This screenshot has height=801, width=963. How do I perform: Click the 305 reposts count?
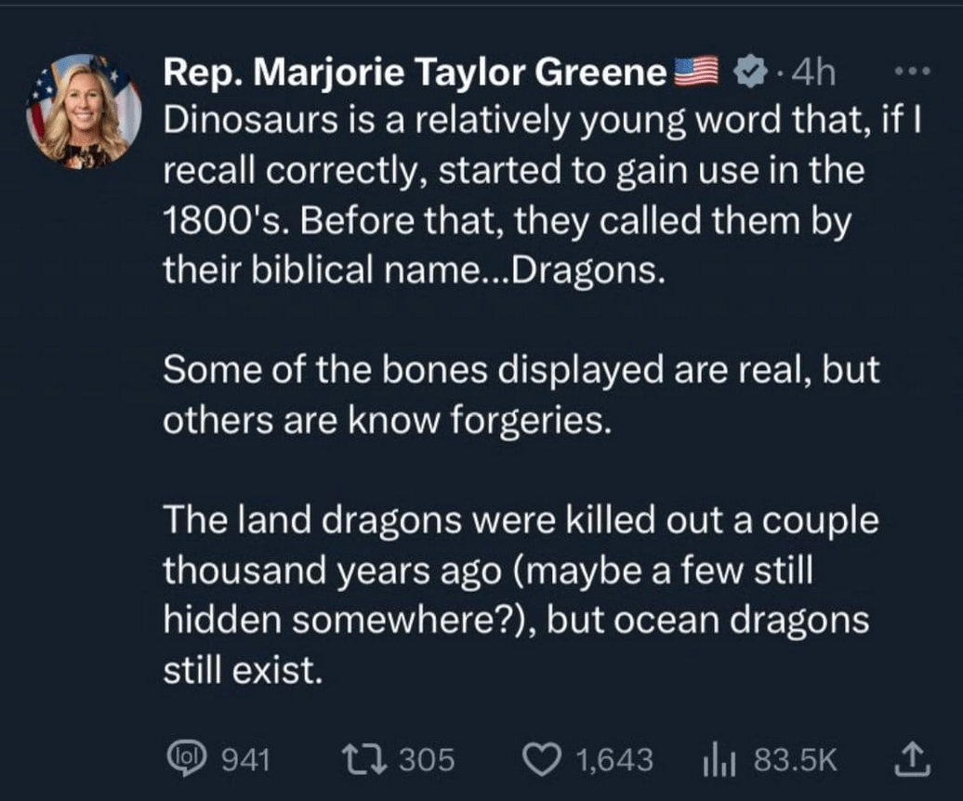point(427,760)
